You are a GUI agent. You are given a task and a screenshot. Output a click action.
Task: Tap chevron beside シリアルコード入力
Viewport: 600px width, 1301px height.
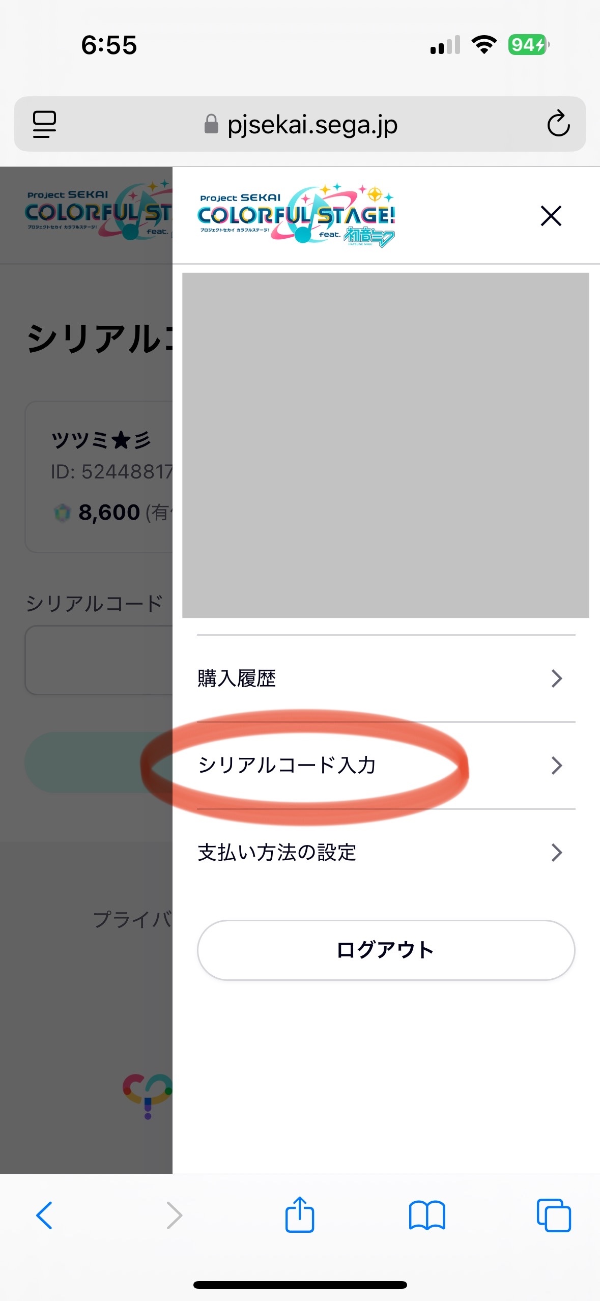tap(557, 766)
